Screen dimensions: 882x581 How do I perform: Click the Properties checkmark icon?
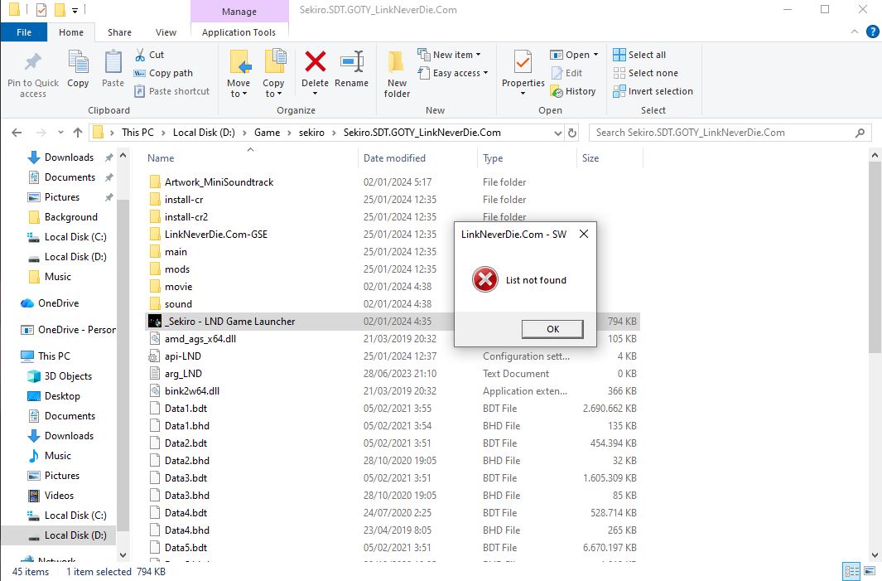523,62
